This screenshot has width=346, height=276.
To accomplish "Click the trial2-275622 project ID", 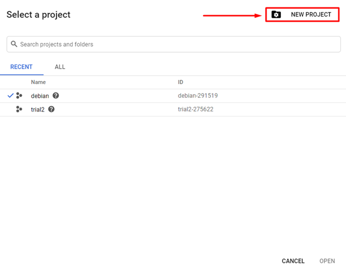I will click(196, 109).
